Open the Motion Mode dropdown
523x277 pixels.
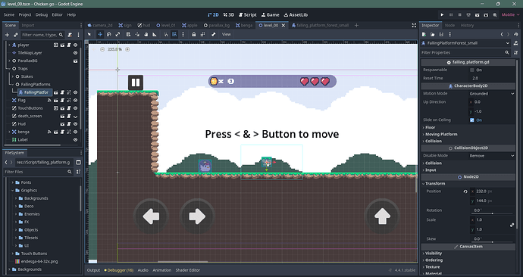click(x=492, y=94)
